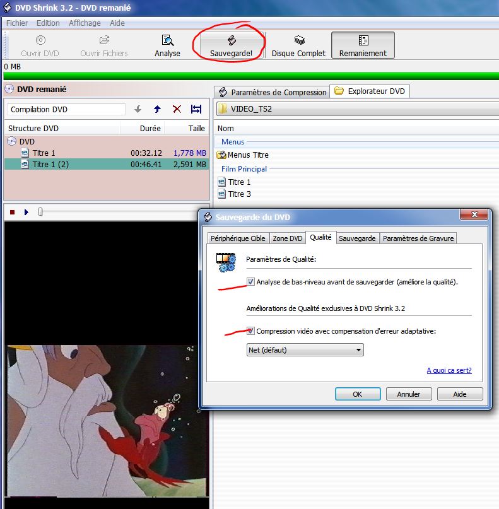Click the Aide button in the dialog
This screenshot has height=509, width=499.
coord(460,394)
